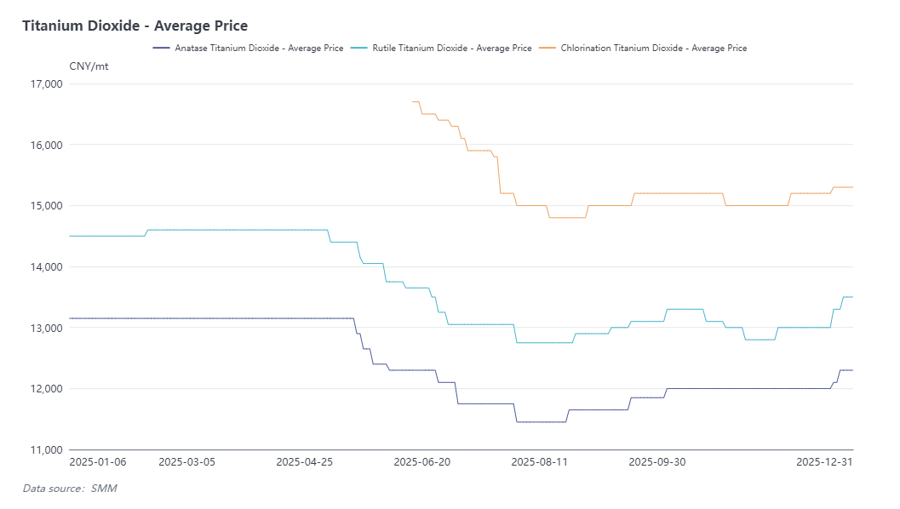
Task: Select the 2025-12-31 date label
Action: click(824, 462)
